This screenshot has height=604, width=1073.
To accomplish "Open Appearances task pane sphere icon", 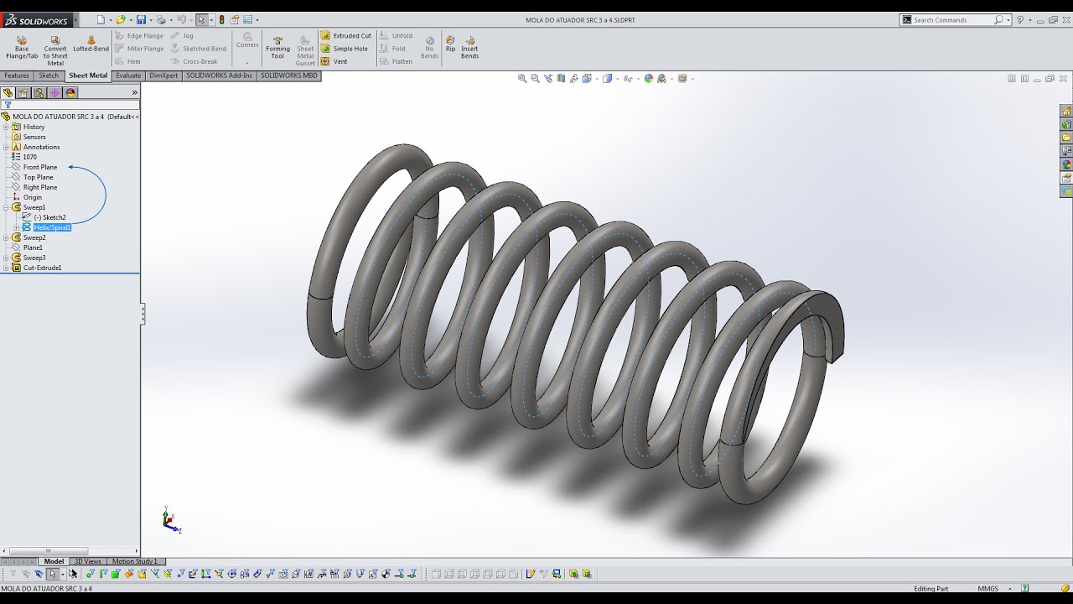I will click(x=1066, y=164).
